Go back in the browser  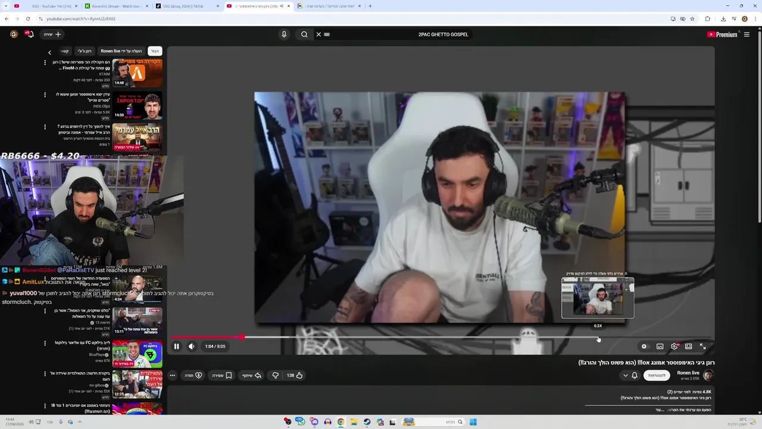click(7, 18)
